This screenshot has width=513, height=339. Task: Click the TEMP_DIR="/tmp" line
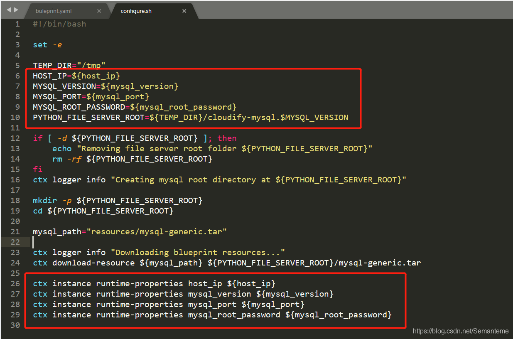click(69, 66)
